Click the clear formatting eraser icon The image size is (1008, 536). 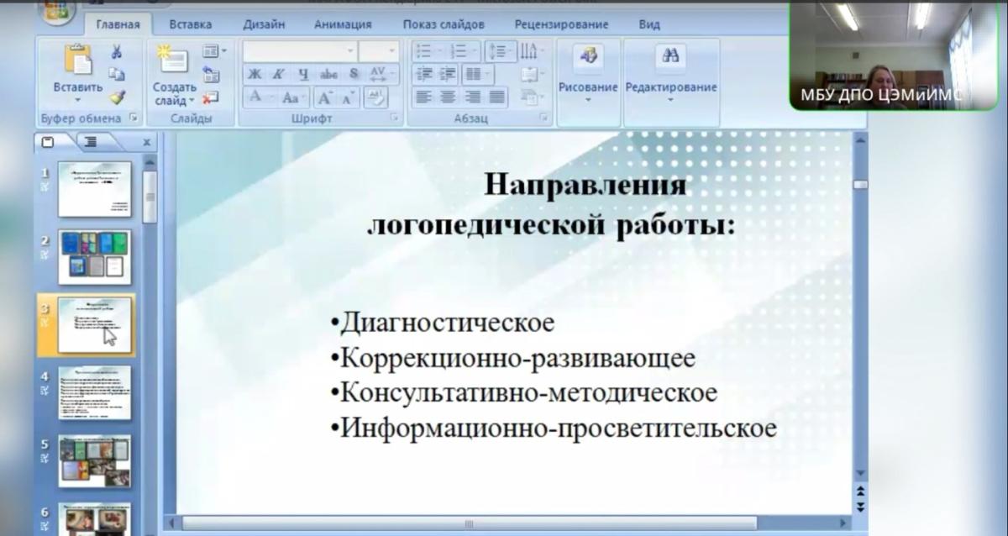click(375, 97)
